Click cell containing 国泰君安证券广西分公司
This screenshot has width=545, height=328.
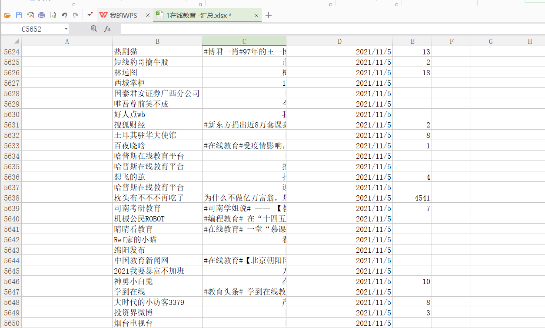click(x=157, y=94)
